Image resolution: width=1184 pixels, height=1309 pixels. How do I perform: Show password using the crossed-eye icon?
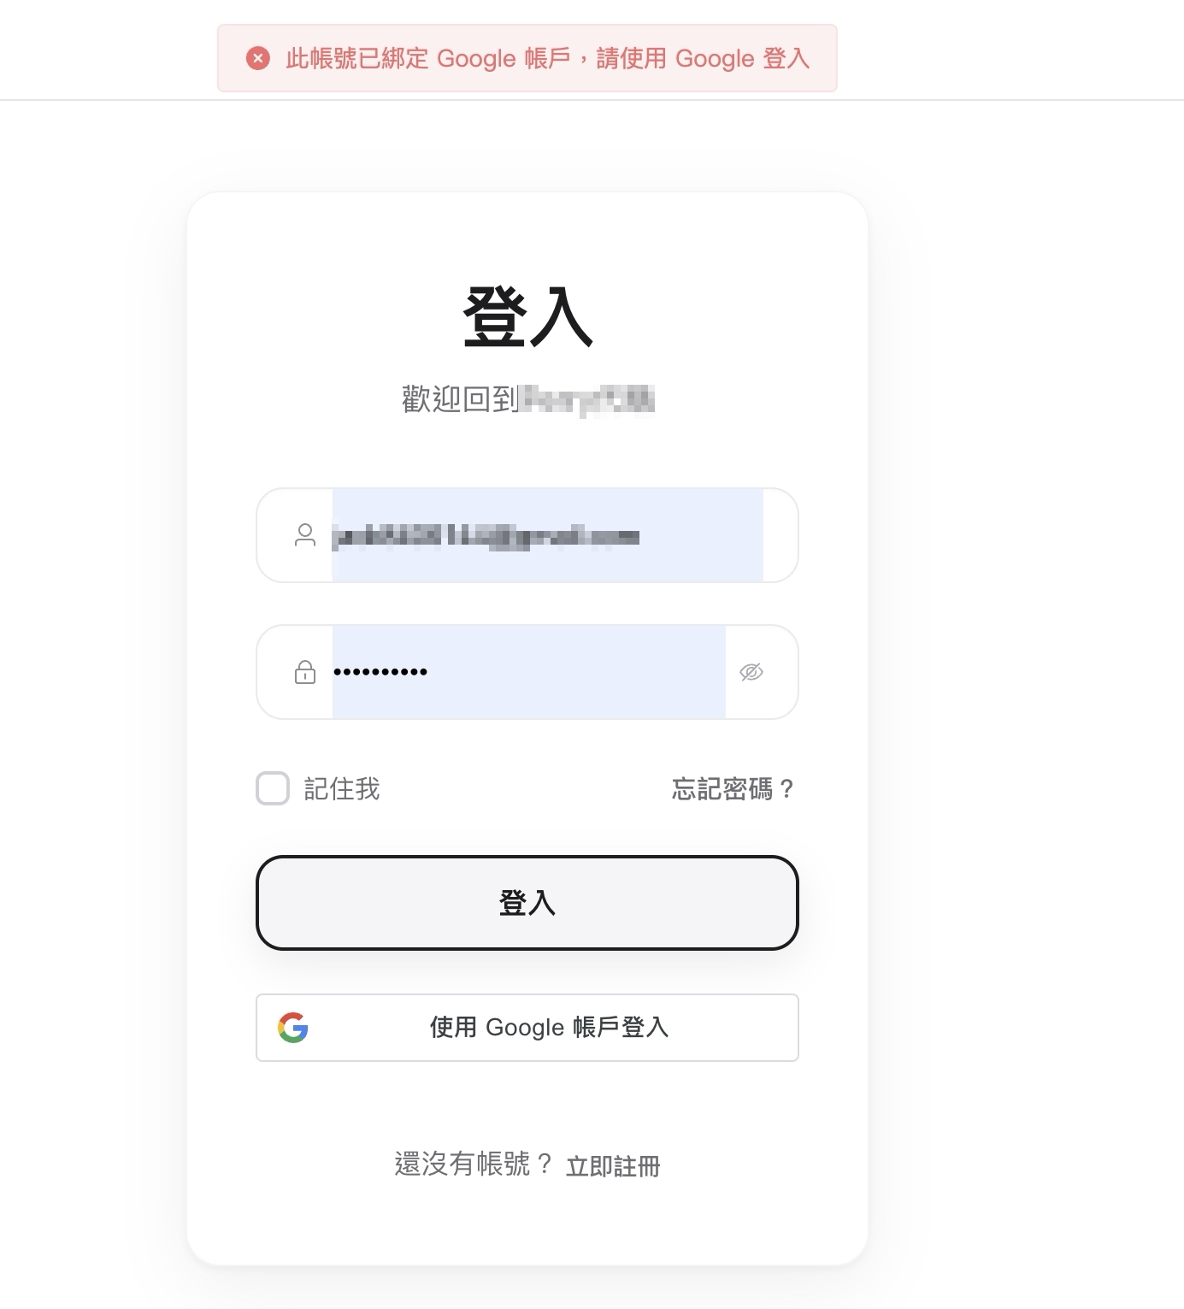[x=751, y=672]
